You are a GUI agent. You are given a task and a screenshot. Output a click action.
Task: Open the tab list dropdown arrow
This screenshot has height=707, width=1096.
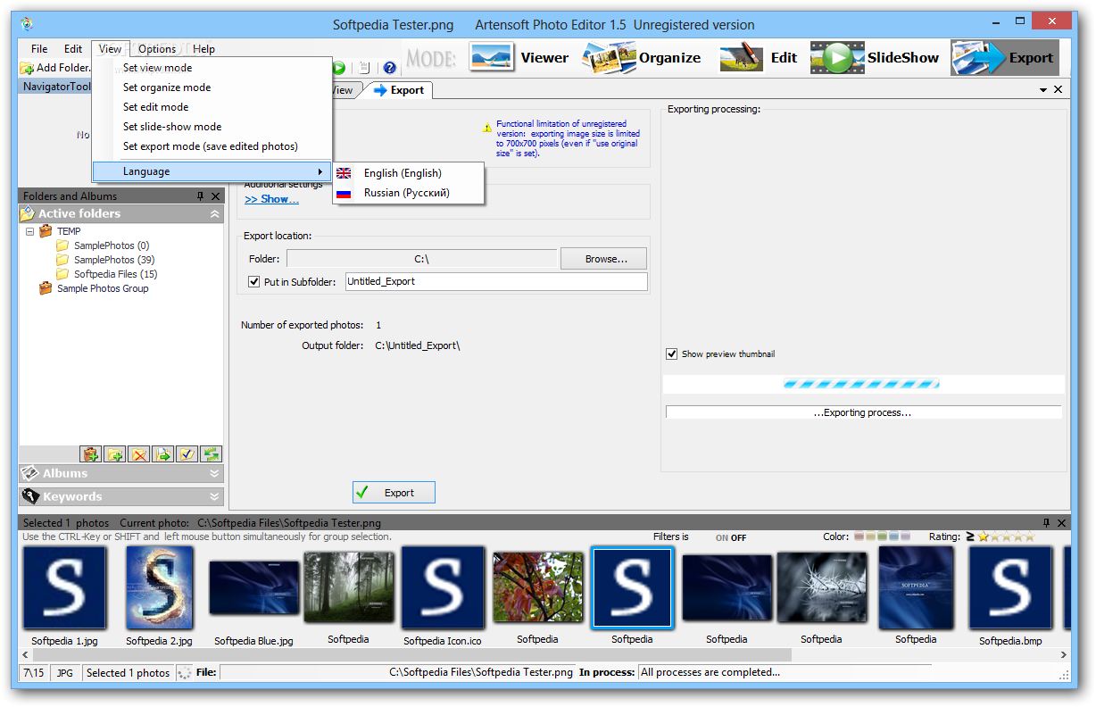pyautogui.click(x=1043, y=90)
